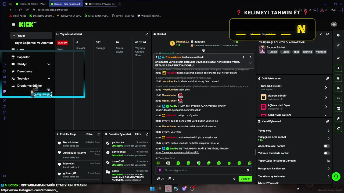Click the shop icon below the message box

click(170, 179)
